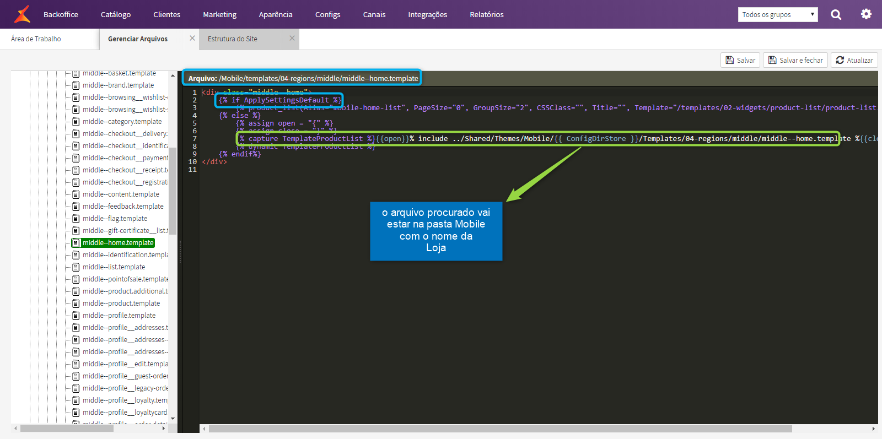Click the file icon of middle--flag.template
The height and width of the screenshot is (439, 882).
click(x=76, y=219)
